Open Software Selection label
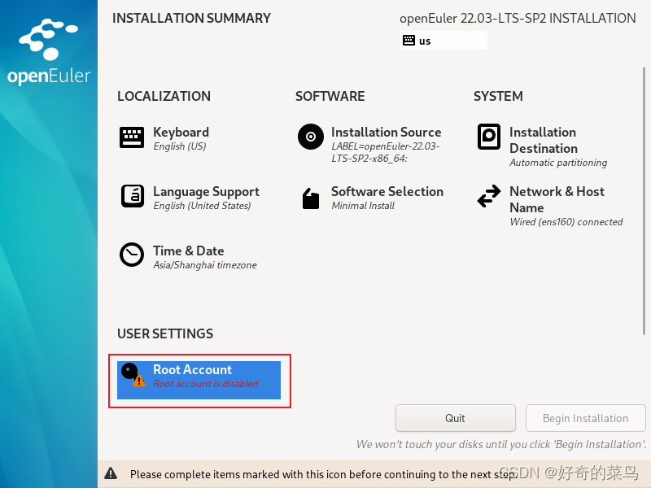This screenshot has height=488, width=651. pyautogui.click(x=387, y=192)
